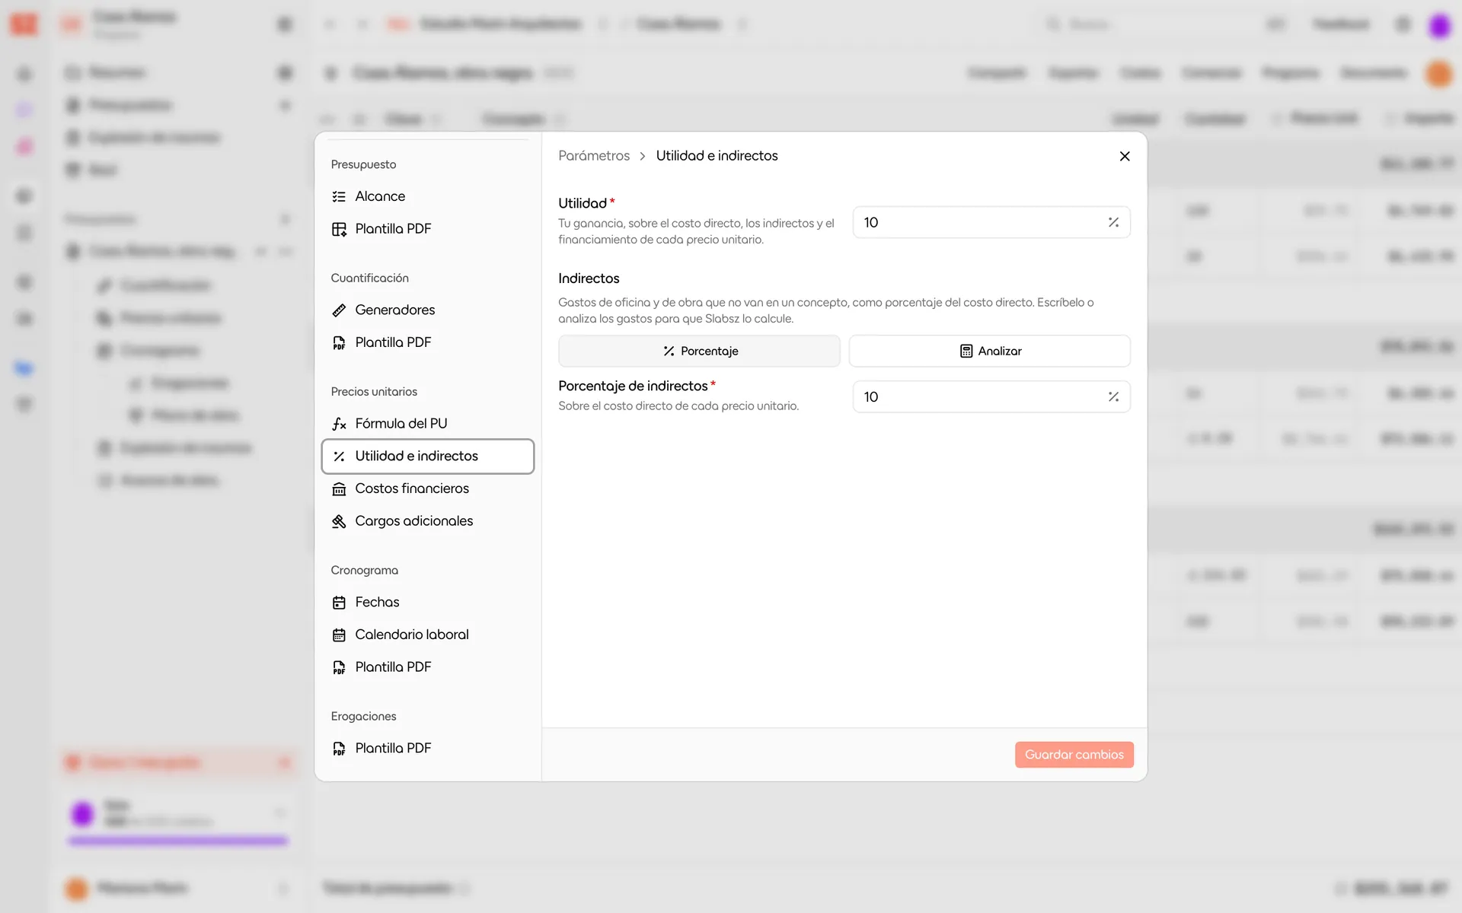1462x913 pixels.
Task: Click the Porcentaje de indirectos input
Action: [991, 396]
